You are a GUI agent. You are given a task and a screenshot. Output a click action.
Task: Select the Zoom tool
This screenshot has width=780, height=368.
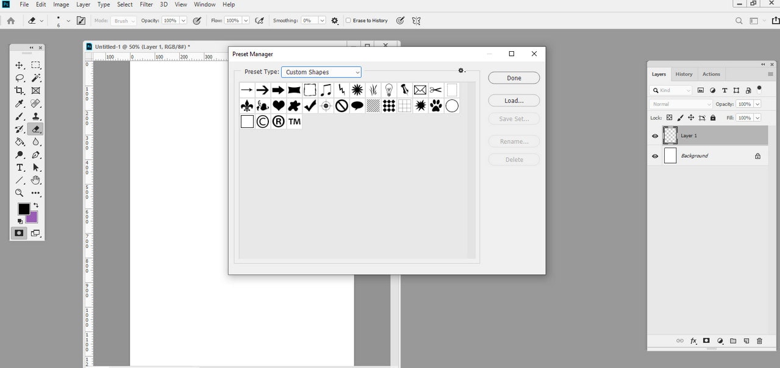[20, 193]
